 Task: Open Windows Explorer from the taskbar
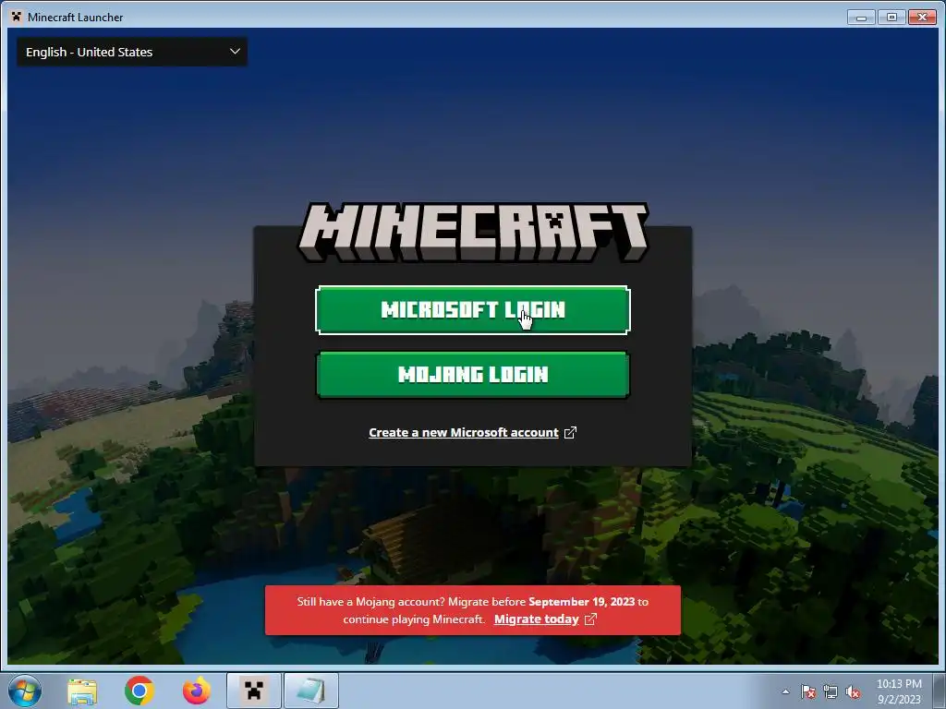[82, 691]
